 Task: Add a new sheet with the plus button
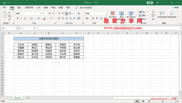tap(28, 98)
